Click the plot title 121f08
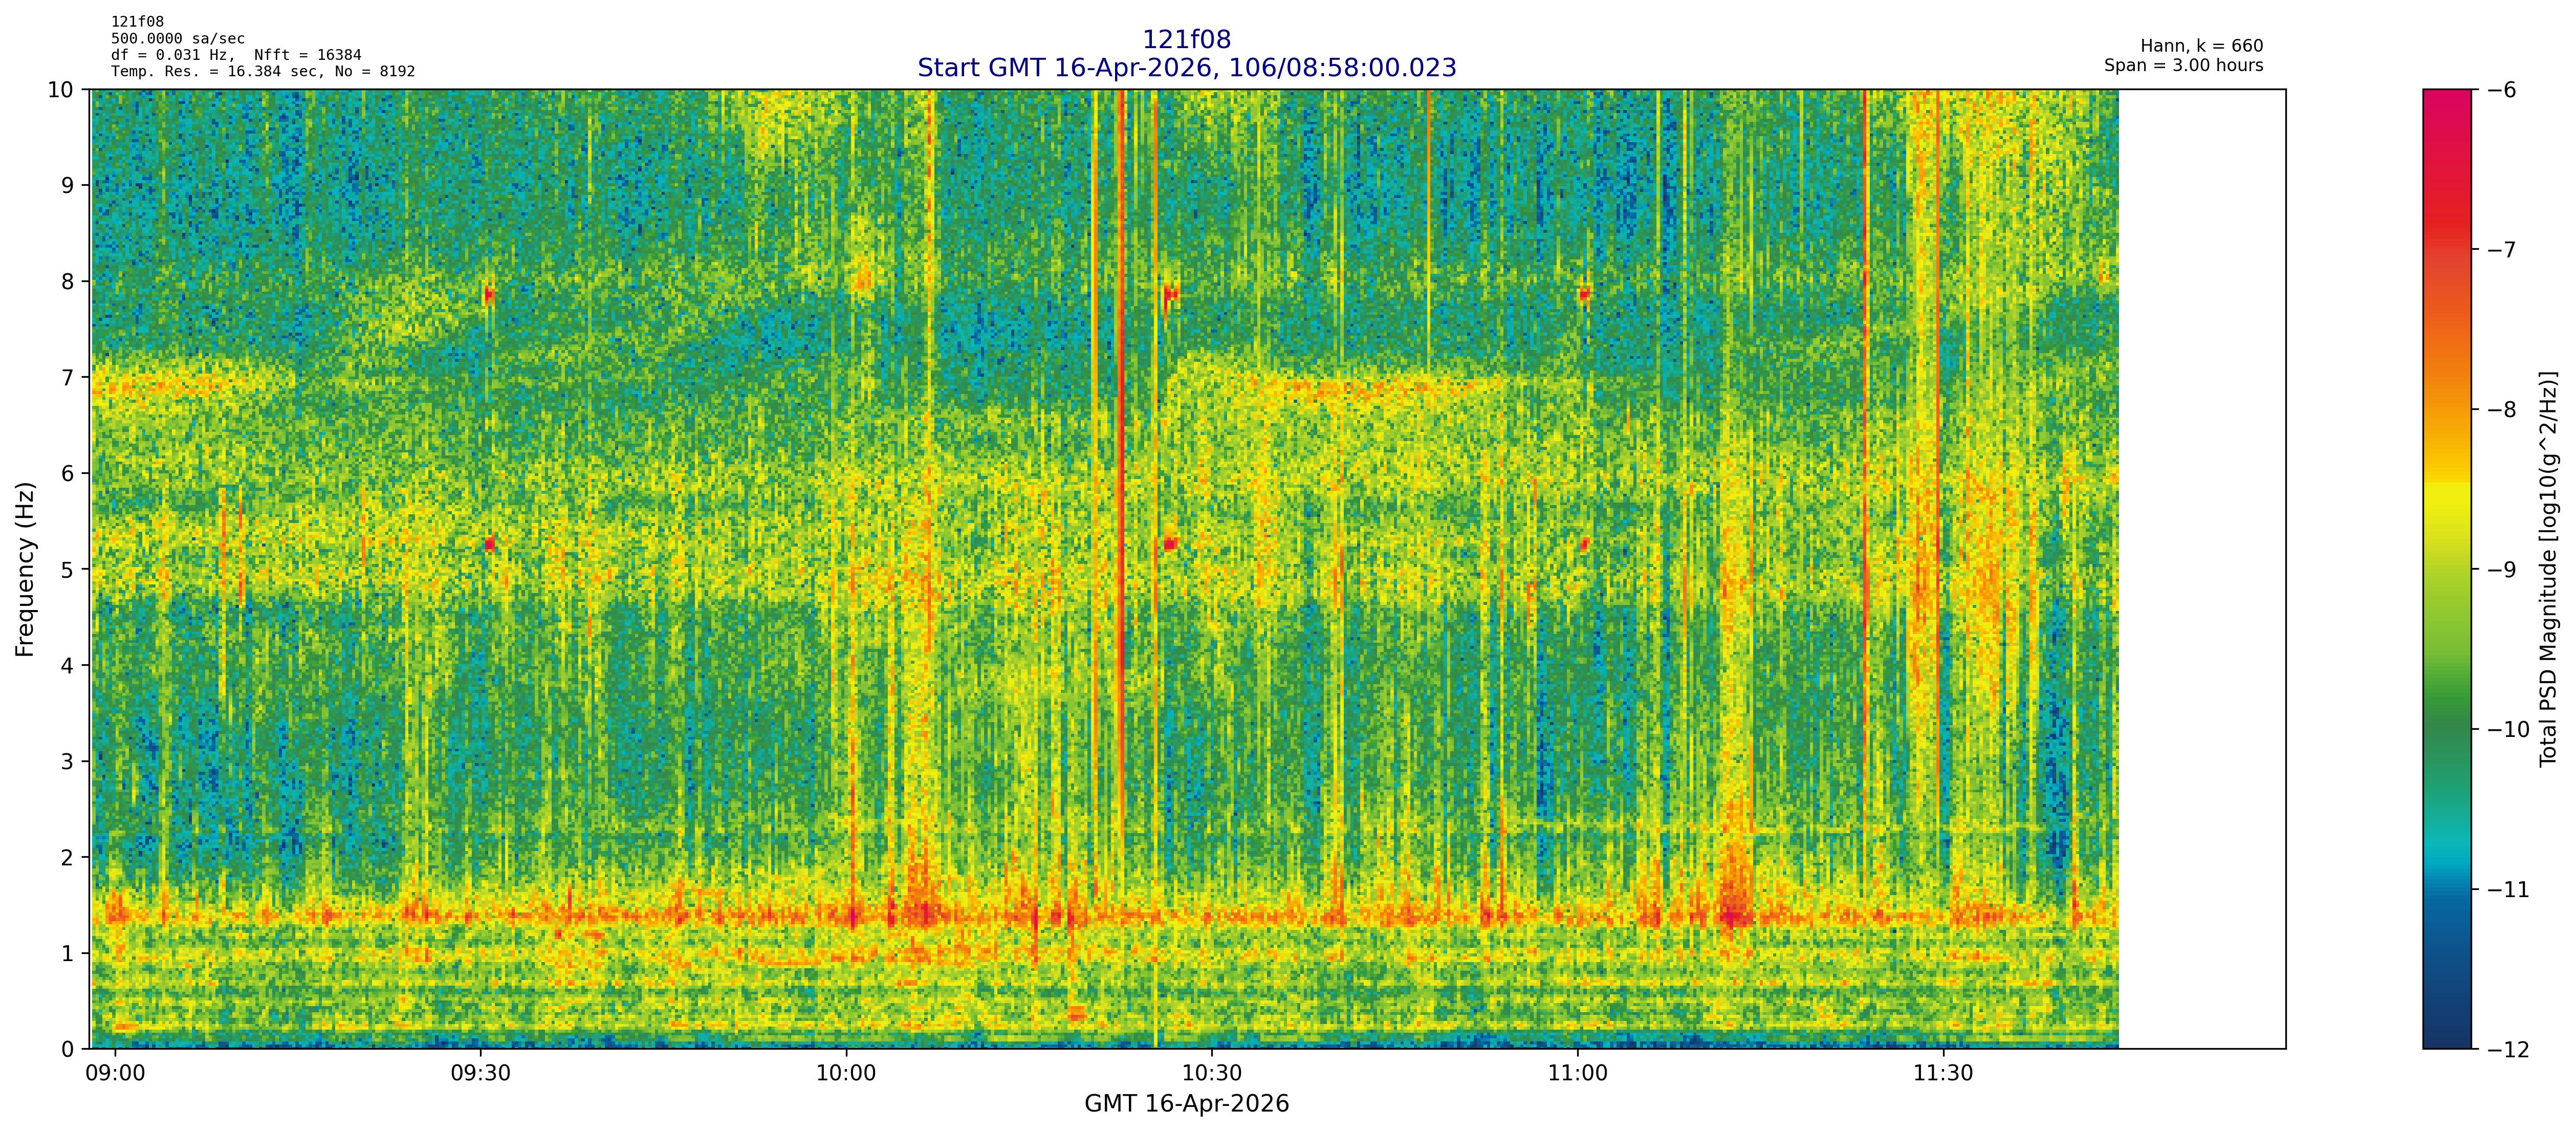This screenshot has width=2576, height=1132. point(1186,39)
